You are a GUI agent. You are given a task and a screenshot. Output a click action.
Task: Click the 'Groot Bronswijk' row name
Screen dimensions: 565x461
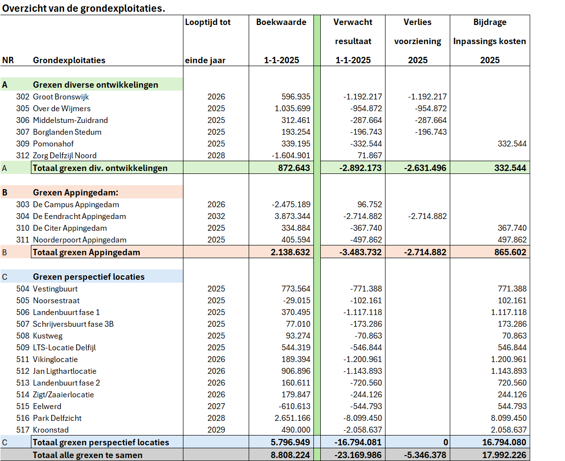[x=58, y=97]
